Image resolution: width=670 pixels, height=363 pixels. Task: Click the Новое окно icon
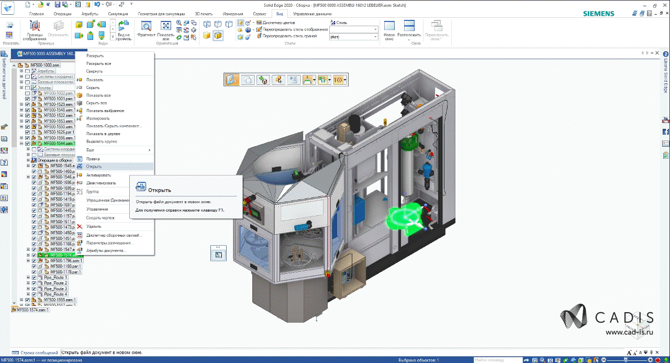[389, 26]
